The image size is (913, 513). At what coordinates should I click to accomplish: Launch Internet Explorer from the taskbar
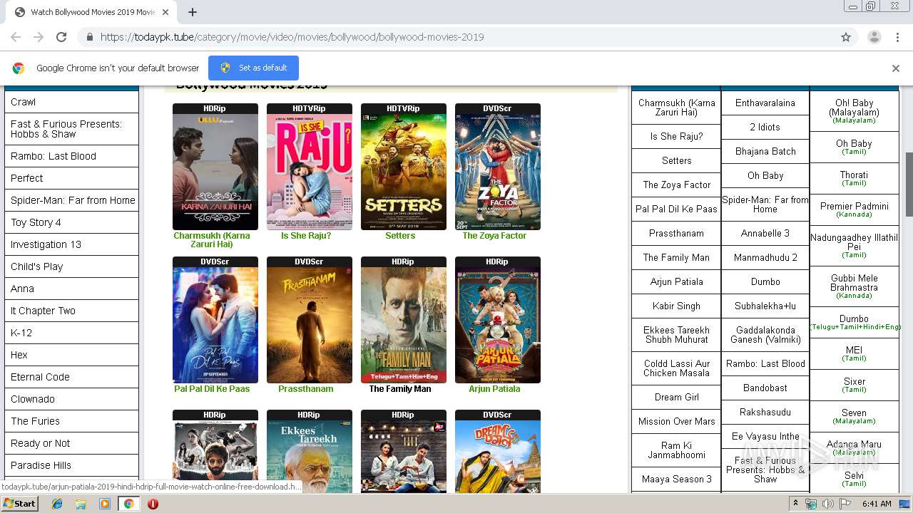(58, 503)
